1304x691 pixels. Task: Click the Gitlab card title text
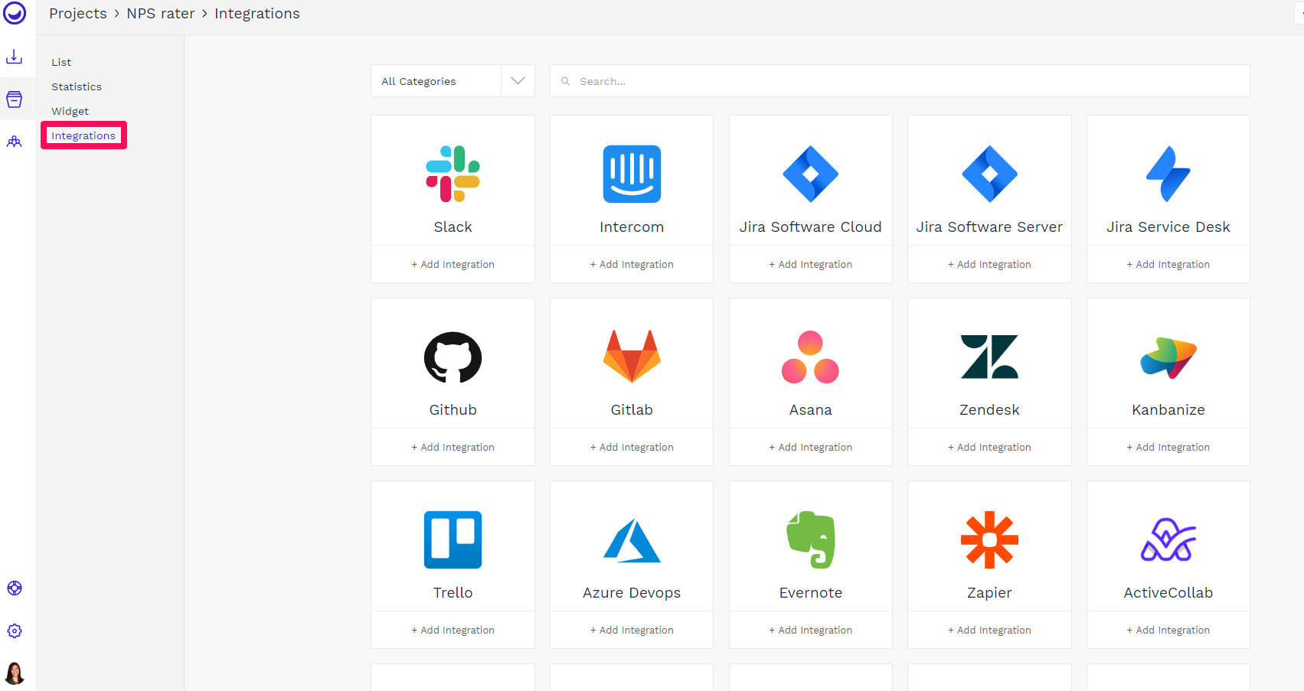pyautogui.click(x=632, y=409)
